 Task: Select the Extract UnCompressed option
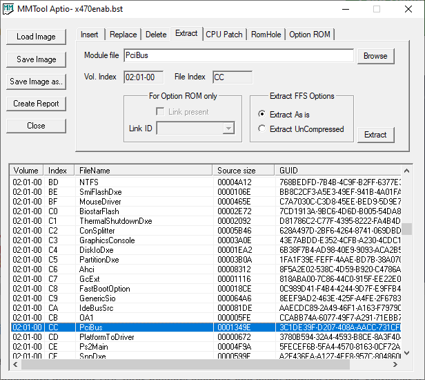(261, 129)
